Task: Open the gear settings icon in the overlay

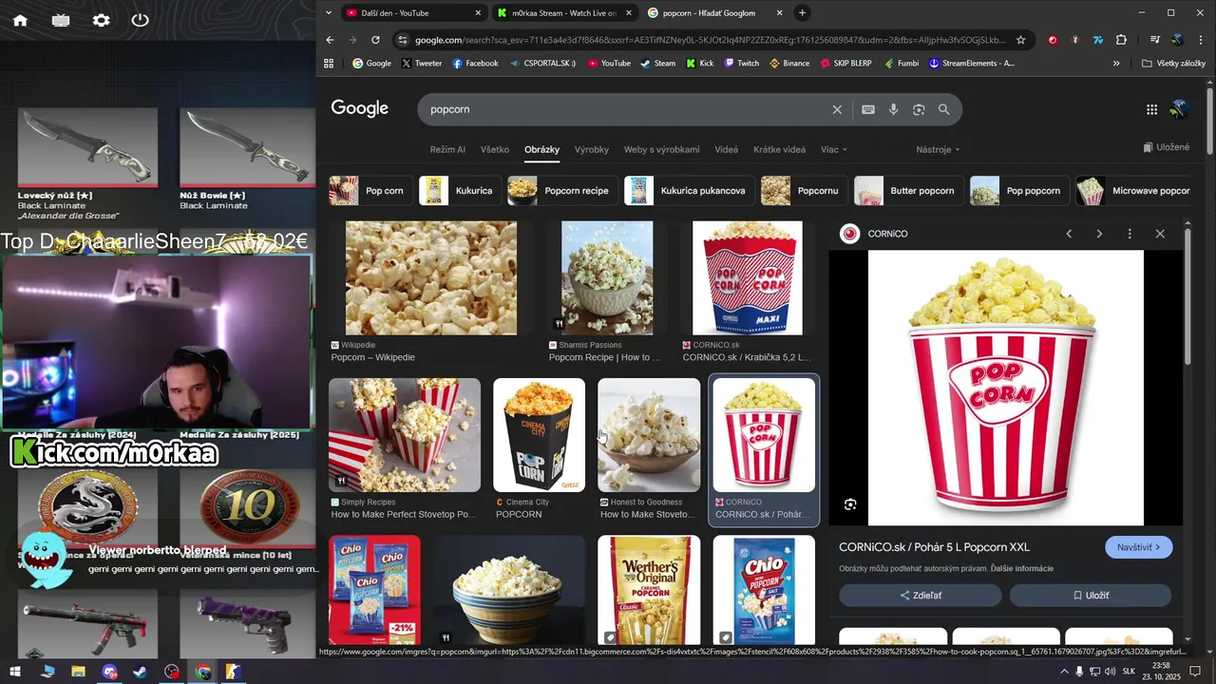Action: click(x=101, y=20)
